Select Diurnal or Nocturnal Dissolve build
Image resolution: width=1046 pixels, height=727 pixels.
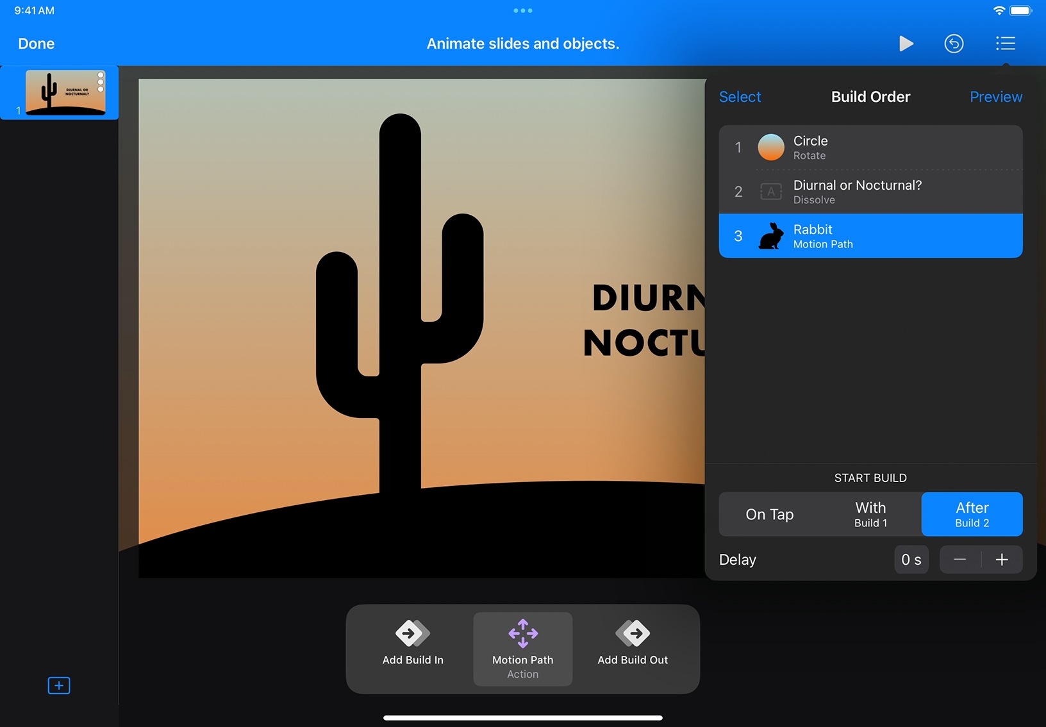870,192
